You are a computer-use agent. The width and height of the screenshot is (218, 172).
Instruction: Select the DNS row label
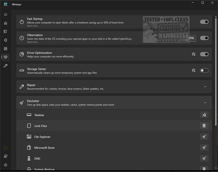[37, 159]
